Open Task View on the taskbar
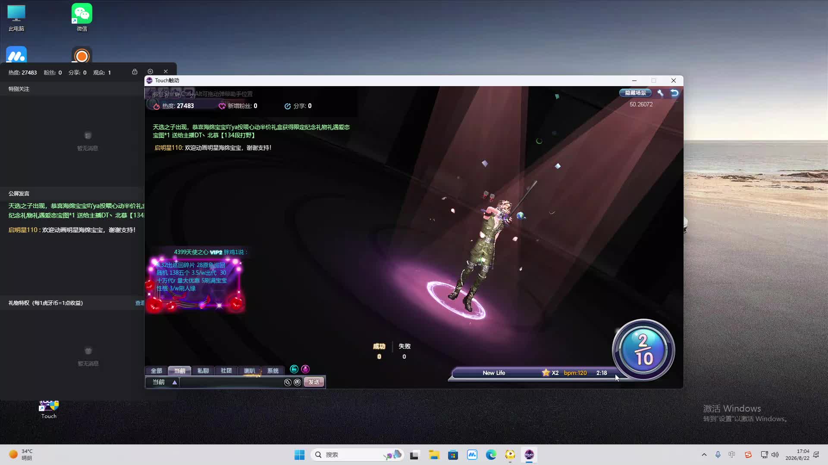This screenshot has width=828, height=465. click(x=414, y=455)
